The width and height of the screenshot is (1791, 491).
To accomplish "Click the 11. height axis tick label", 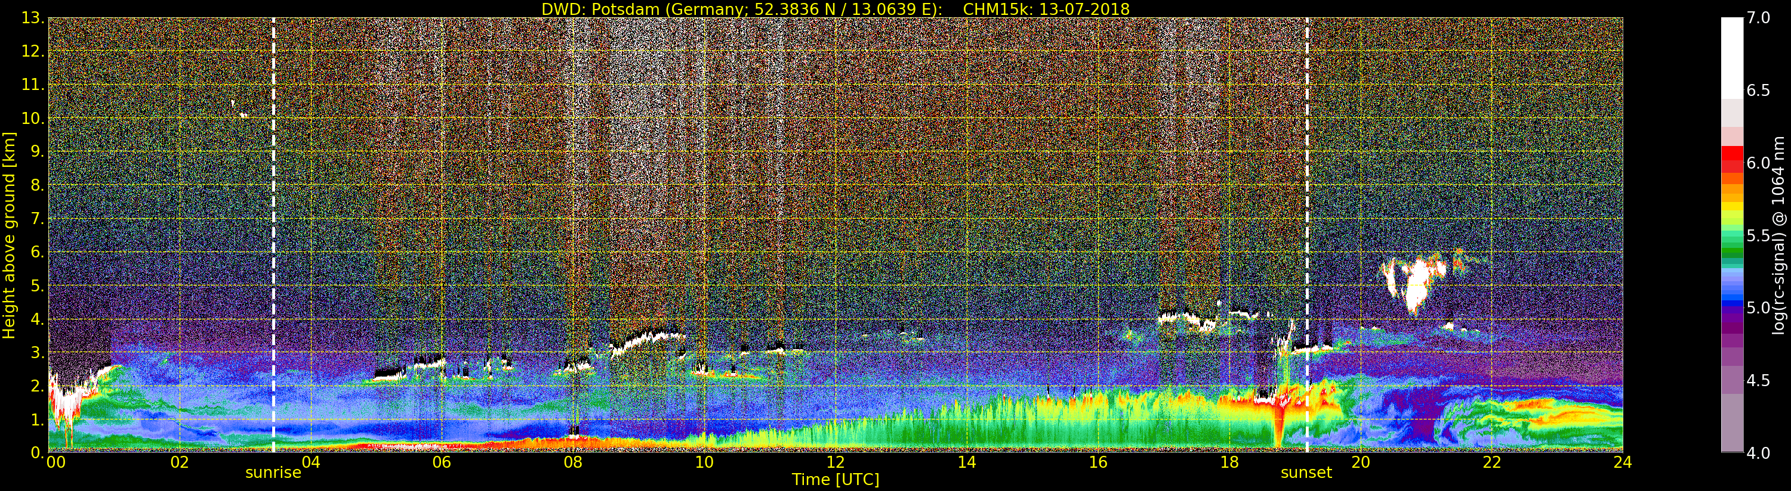I will [x=33, y=85].
